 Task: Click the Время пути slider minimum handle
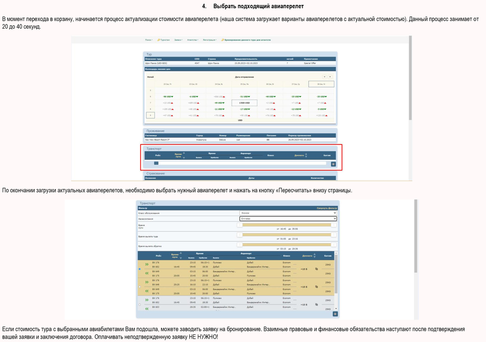coord(240,225)
